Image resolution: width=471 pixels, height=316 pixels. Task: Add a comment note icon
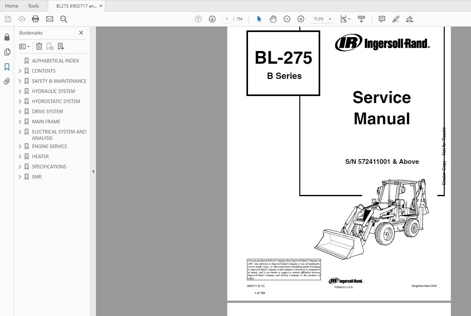382,19
